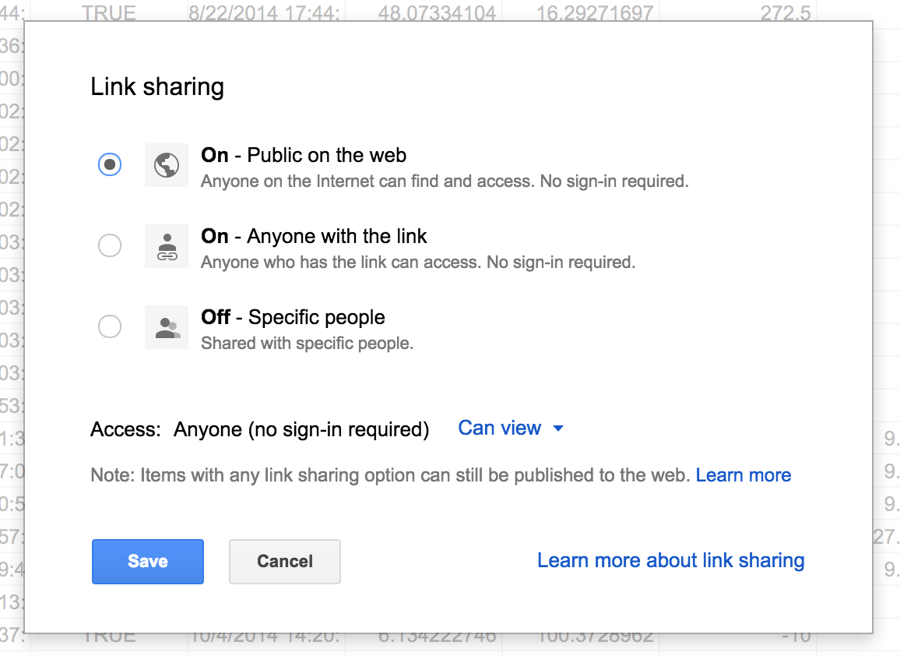The height and width of the screenshot is (656, 900).
Task: Click the people icon for Specific people
Action: (x=167, y=327)
